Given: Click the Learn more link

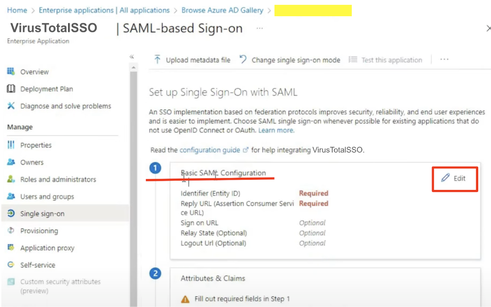Looking at the screenshot, I should (x=276, y=130).
